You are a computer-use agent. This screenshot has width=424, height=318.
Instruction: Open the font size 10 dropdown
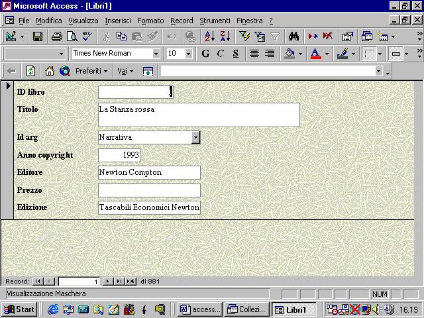click(188, 54)
